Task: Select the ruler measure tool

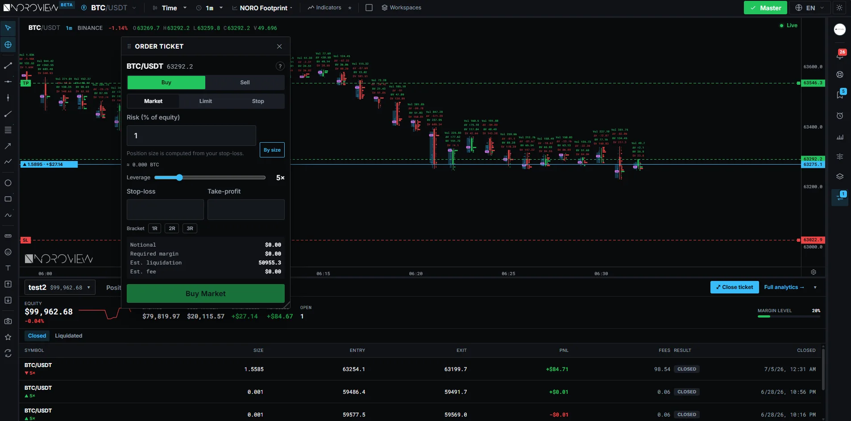Action: (8, 236)
